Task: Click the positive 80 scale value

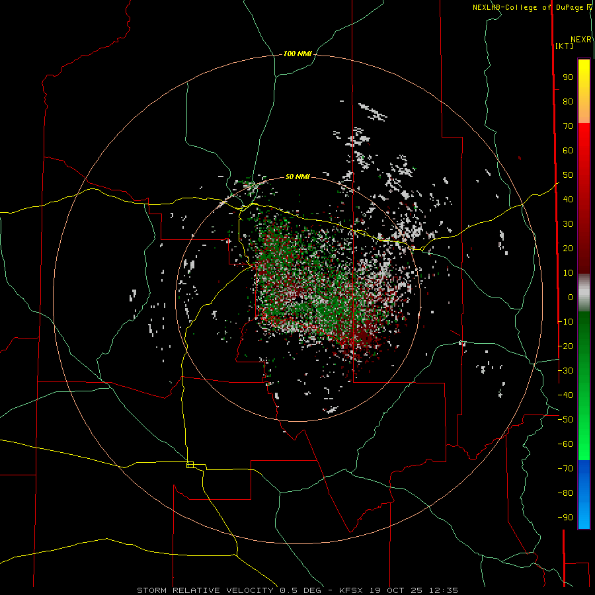Action: 568,102
